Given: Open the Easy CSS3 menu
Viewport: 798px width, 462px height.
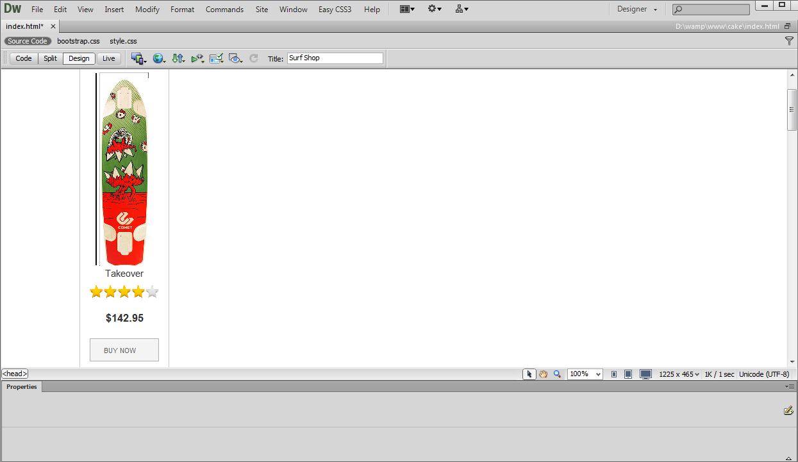Looking at the screenshot, I should pyautogui.click(x=335, y=10).
